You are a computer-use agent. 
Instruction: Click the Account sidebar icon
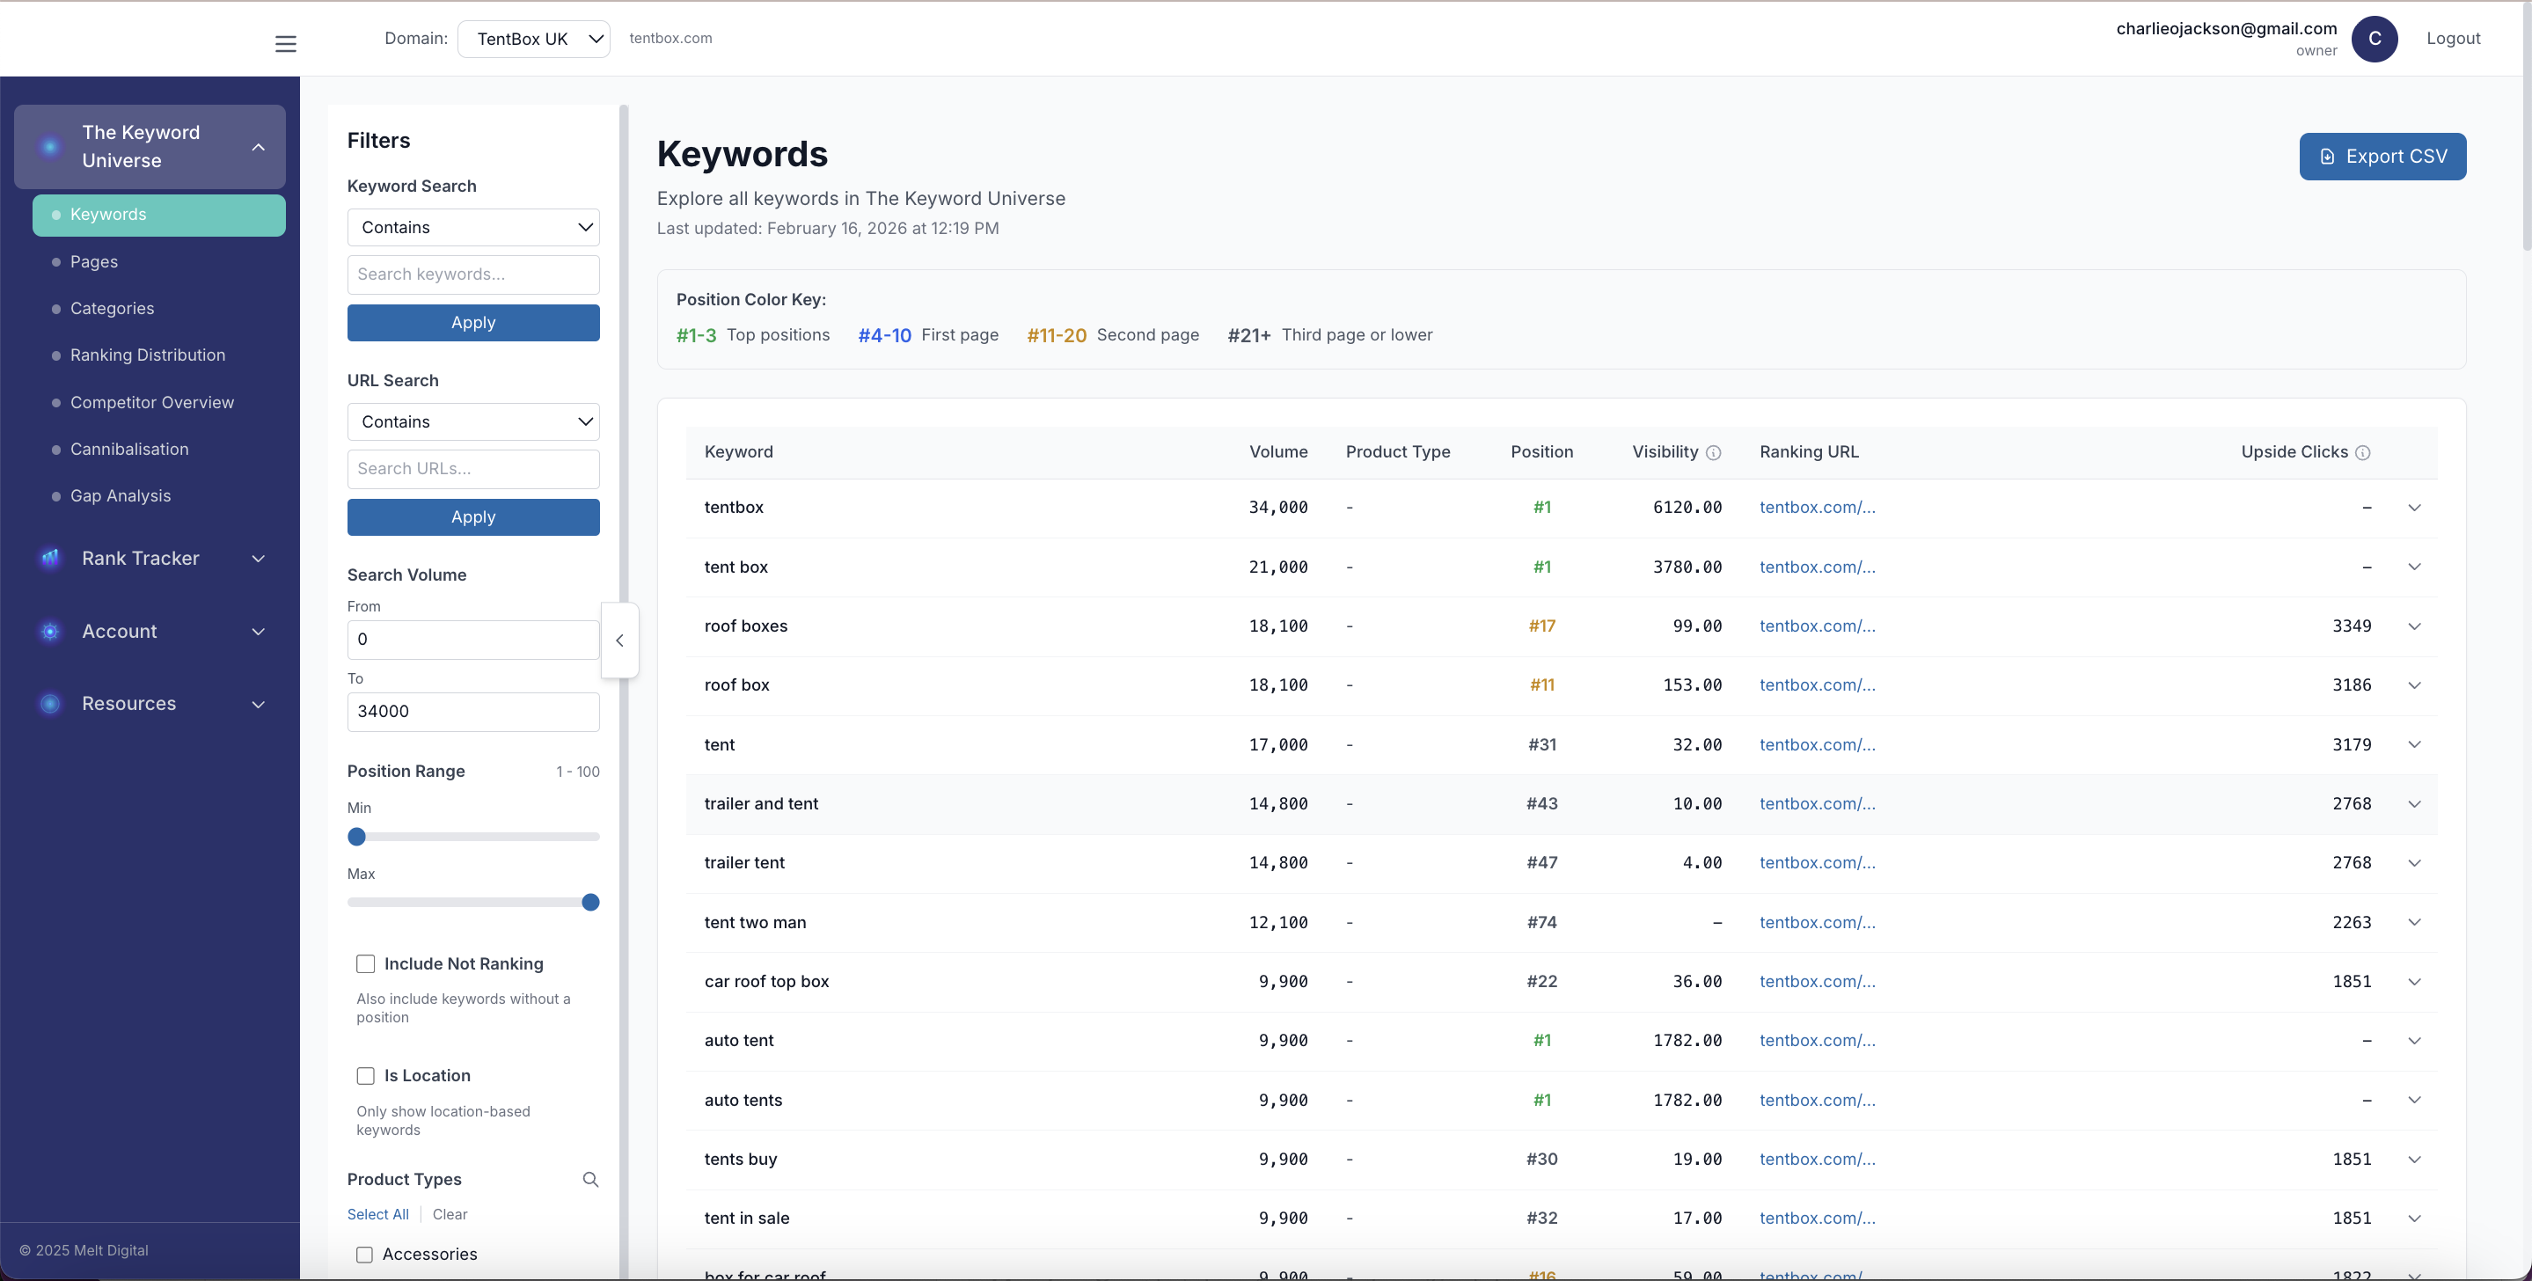(x=50, y=631)
